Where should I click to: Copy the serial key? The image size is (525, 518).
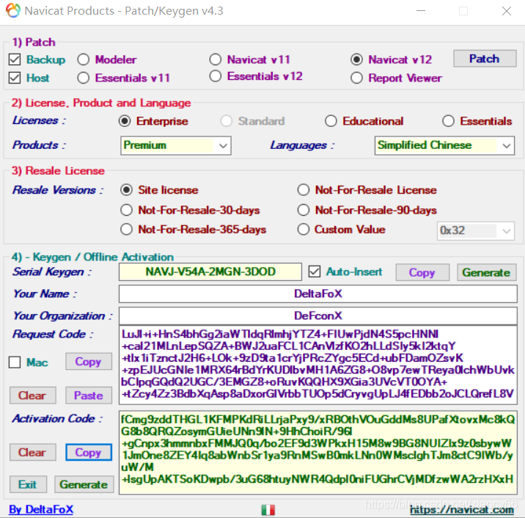point(422,272)
